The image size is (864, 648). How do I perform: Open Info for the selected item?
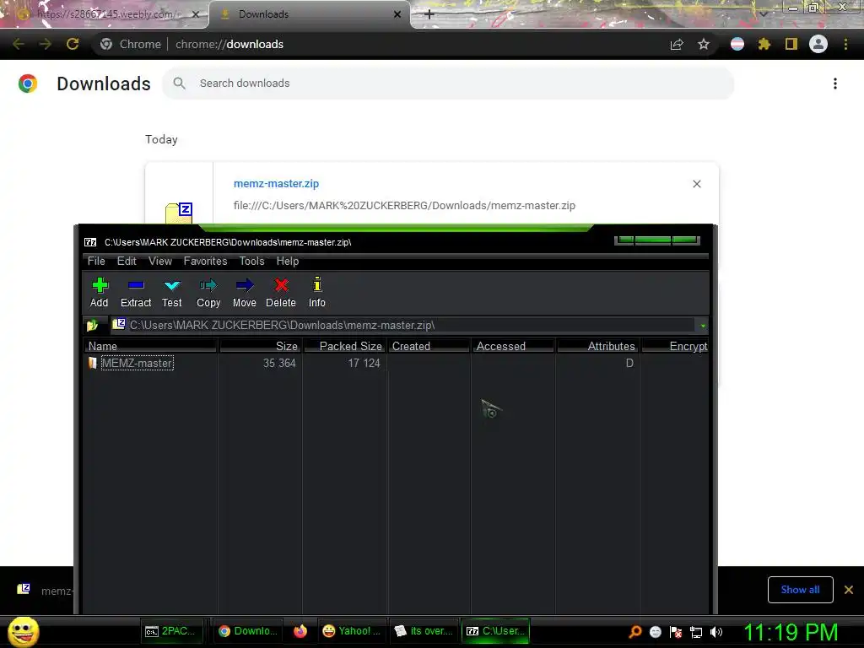317,292
